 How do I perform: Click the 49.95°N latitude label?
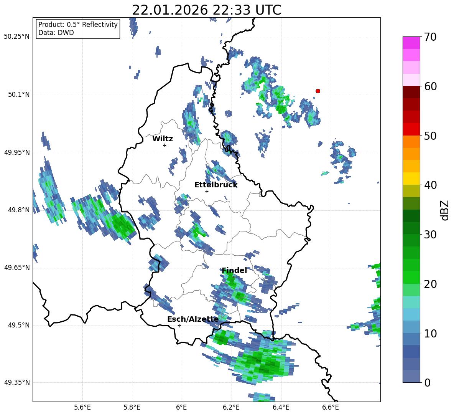point(17,152)
